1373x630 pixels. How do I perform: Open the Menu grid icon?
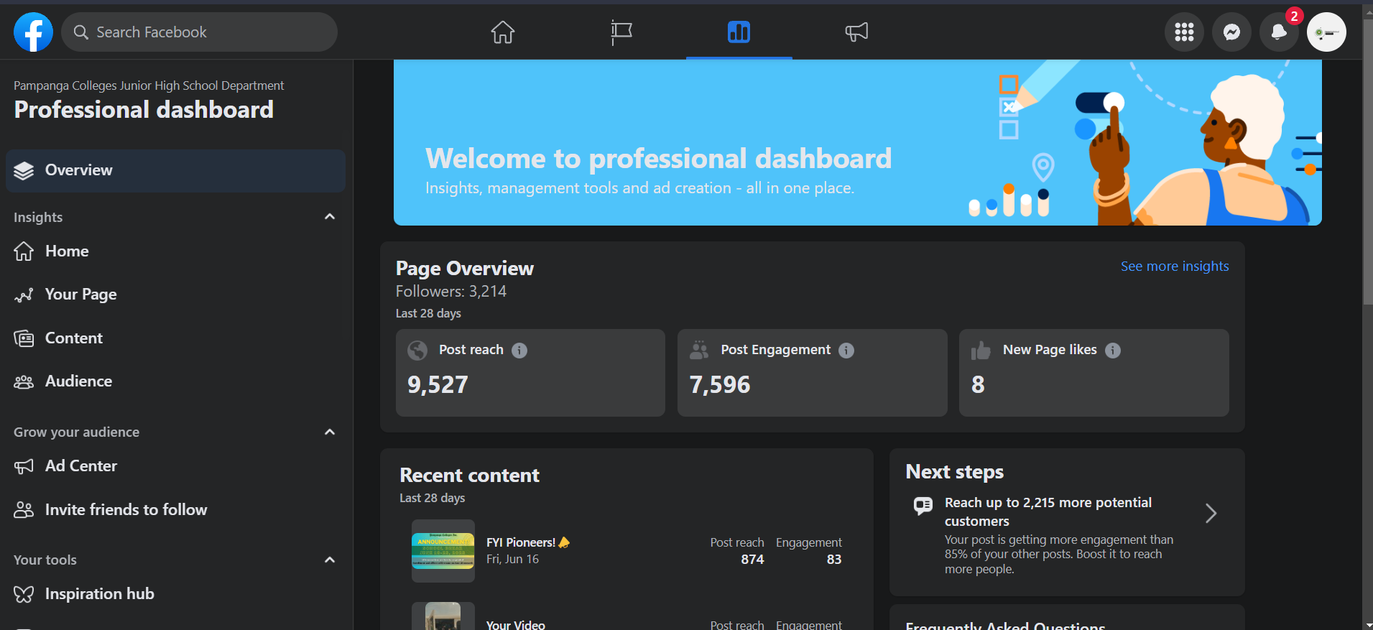[1184, 32]
